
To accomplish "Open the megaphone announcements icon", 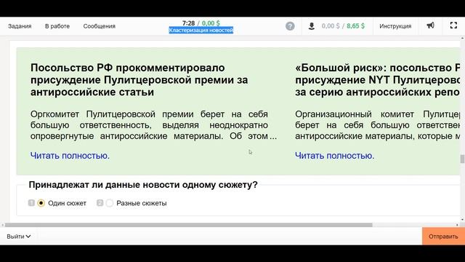I will click(x=430, y=25).
